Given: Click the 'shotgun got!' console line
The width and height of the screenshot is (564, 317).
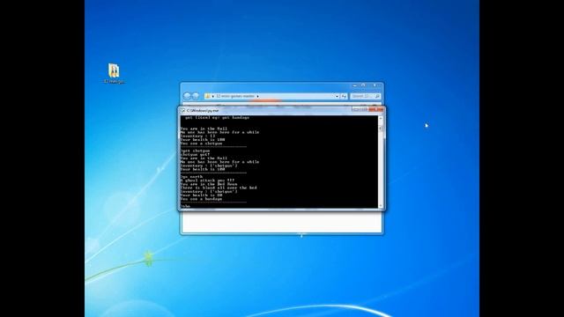Looking at the screenshot, I should tap(195, 155).
